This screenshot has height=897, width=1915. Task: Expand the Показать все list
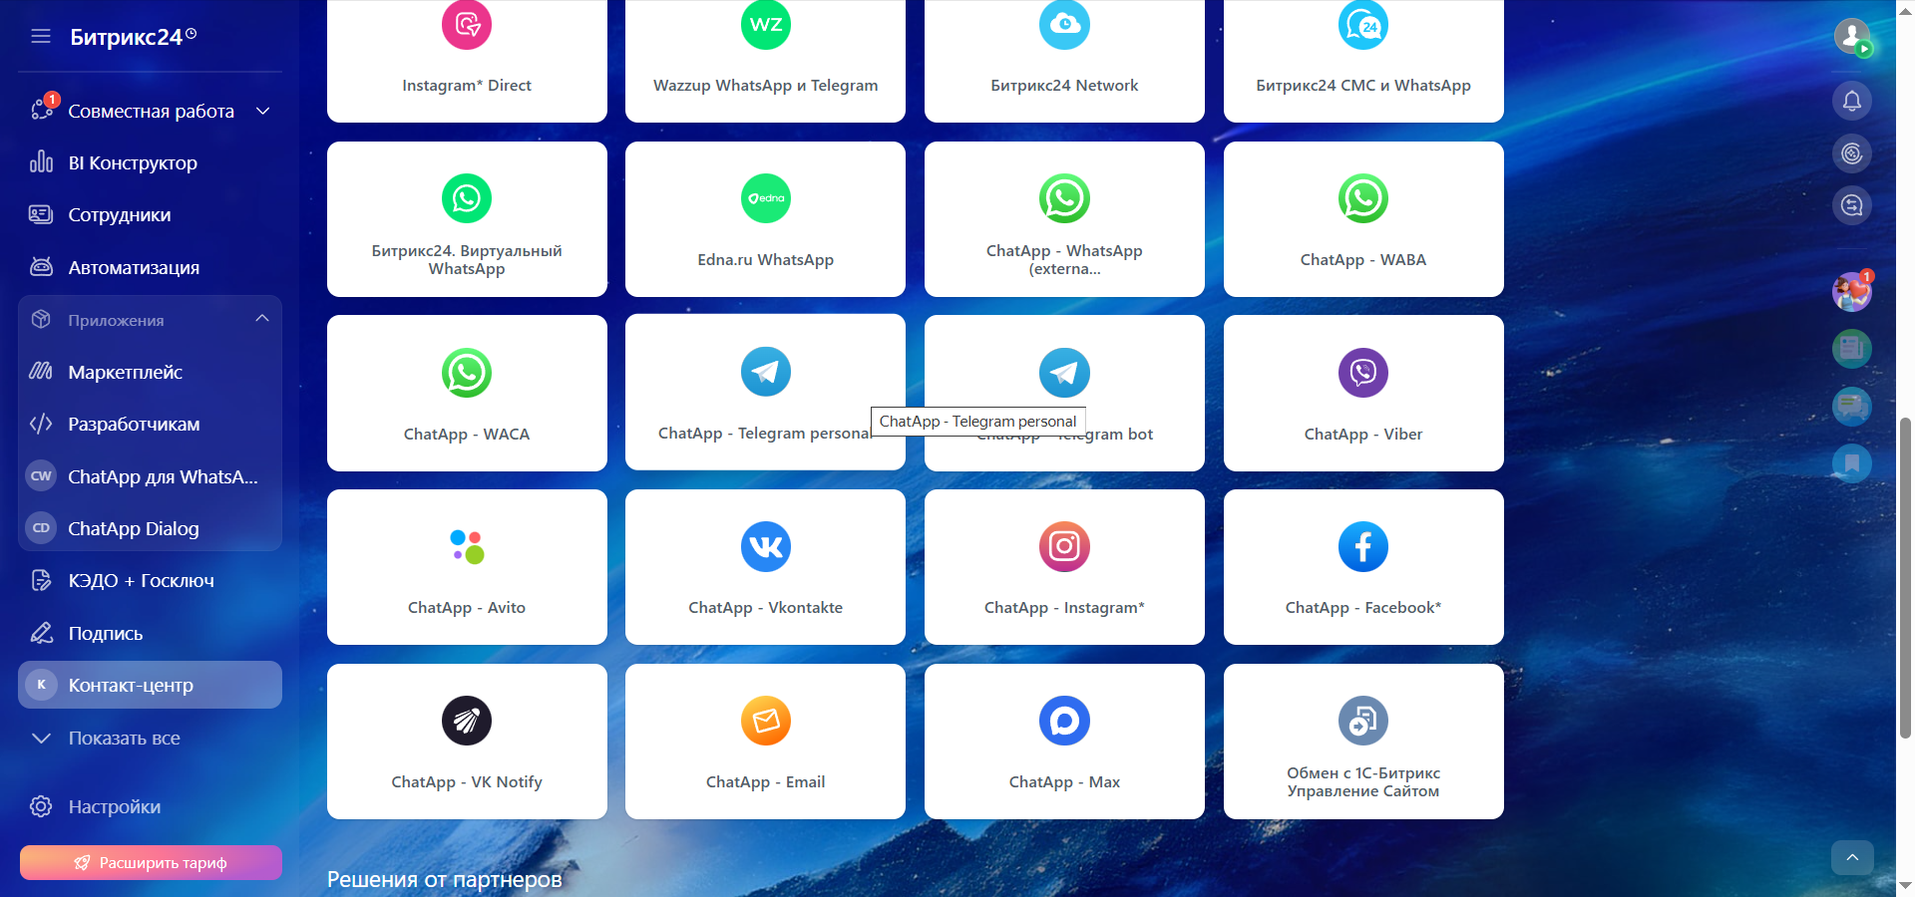tap(124, 739)
